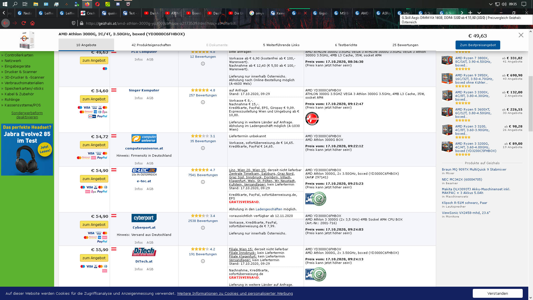This screenshot has height=300, width=533.
Task: Click the info icon under e-tec.at ratings
Action: 203,182
